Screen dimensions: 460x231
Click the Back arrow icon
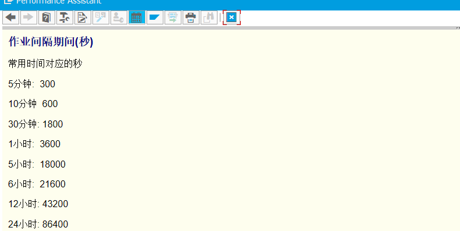coord(11,17)
